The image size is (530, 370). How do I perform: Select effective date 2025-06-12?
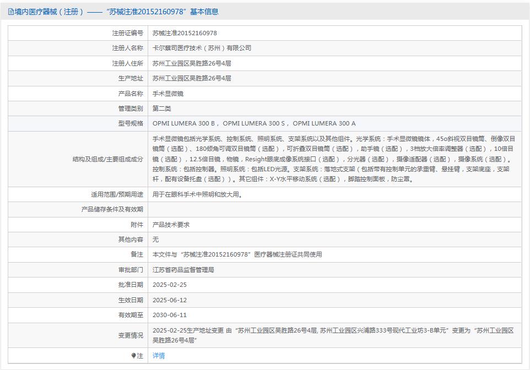point(169,300)
